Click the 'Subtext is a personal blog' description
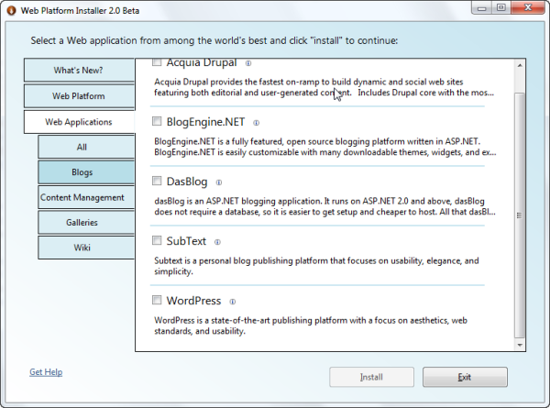Image resolution: width=550 pixels, height=408 pixels. point(316,266)
